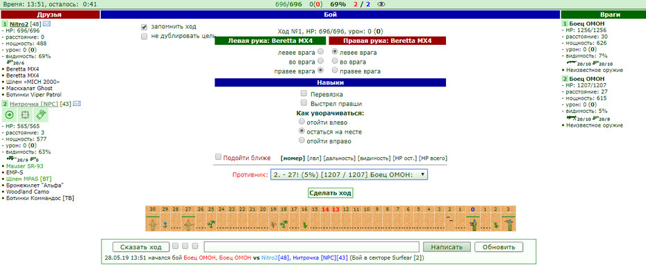Viewport: 646px width, 270px height.
Task: Click the chat message input field
Action: tap(312, 247)
